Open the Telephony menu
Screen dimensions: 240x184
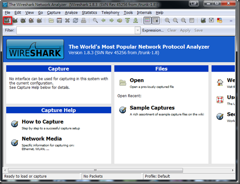pyautogui.click(x=111, y=13)
